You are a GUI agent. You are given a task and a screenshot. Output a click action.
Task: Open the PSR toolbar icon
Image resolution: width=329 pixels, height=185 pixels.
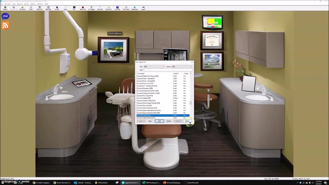pos(74,8)
